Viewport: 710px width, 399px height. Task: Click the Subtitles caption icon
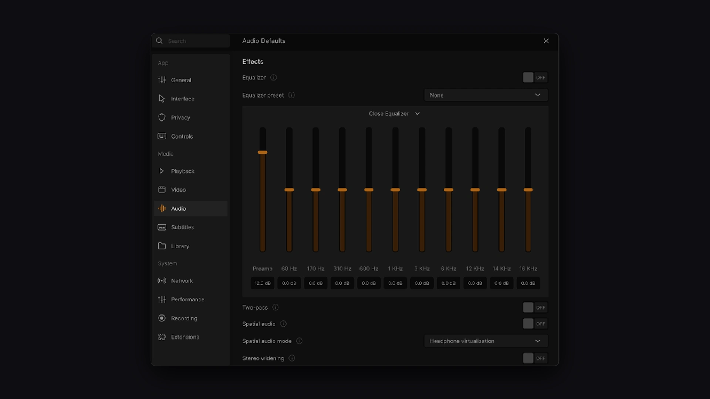(x=162, y=227)
